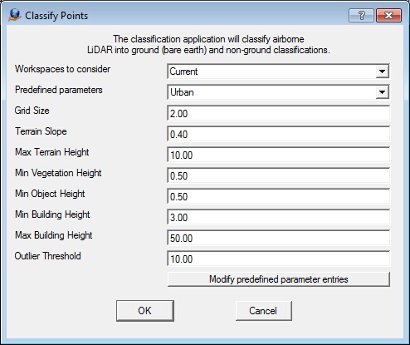Click the Min Vegetation Height label

(58, 173)
